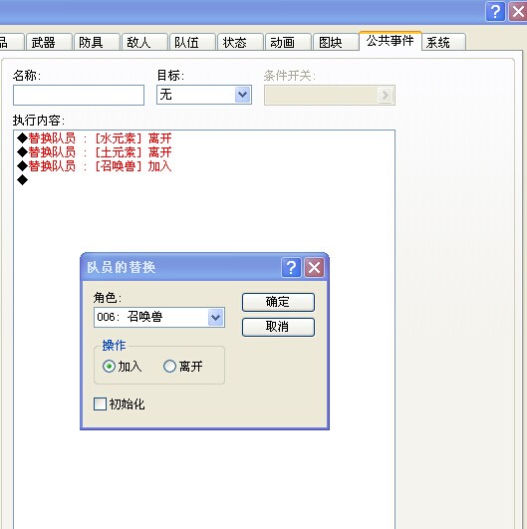Open help in 队员的替换 dialog
This screenshot has width=527, height=529.
click(x=291, y=268)
